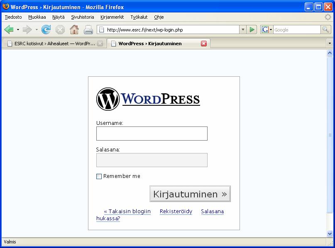The width and height of the screenshot is (335, 248).
Task: Click the page icon in the address bar
Action: click(x=101, y=30)
